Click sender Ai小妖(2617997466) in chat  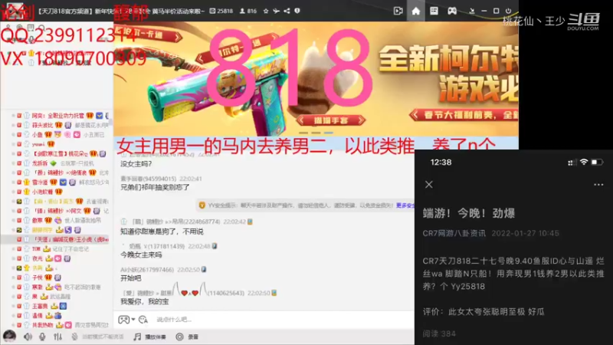147,270
